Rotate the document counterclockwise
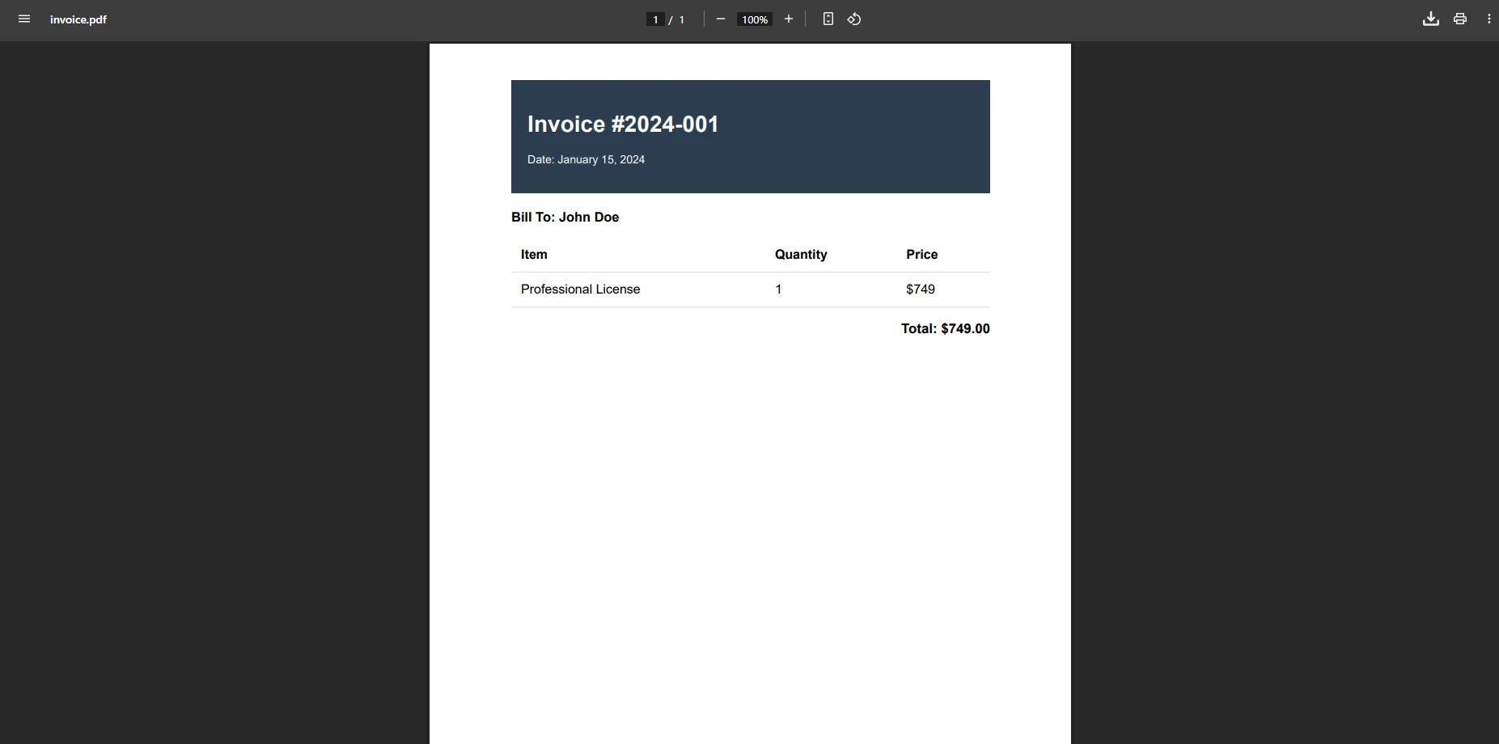 (854, 19)
